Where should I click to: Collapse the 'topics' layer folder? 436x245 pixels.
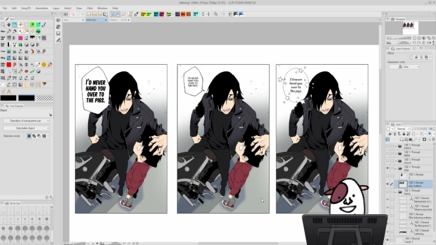[396, 192]
